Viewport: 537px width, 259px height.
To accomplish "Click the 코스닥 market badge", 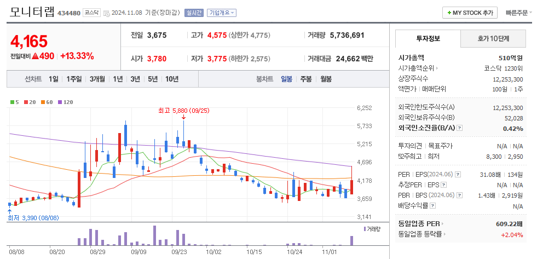I will click(x=91, y=13).
